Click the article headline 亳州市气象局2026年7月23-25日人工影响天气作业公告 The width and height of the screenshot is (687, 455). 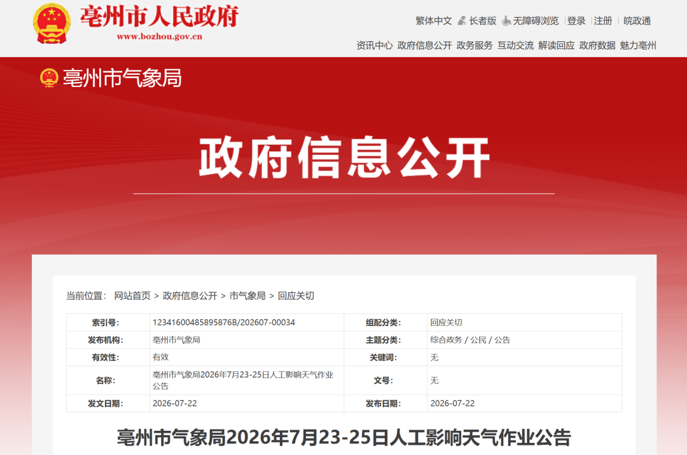tap(344, 437)
